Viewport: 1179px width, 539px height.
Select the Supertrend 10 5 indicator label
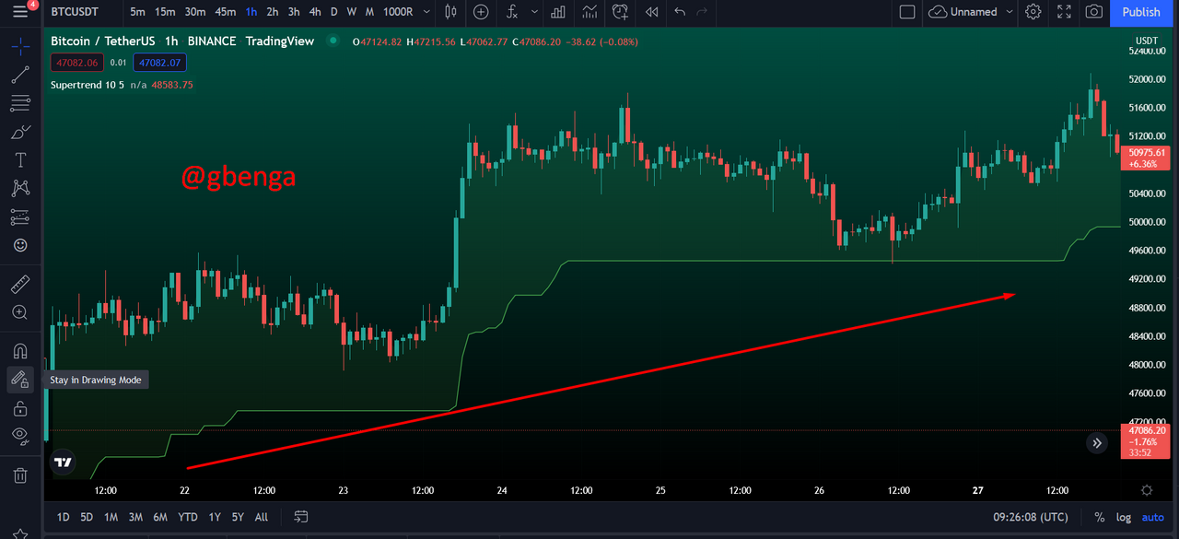(88, 85)
